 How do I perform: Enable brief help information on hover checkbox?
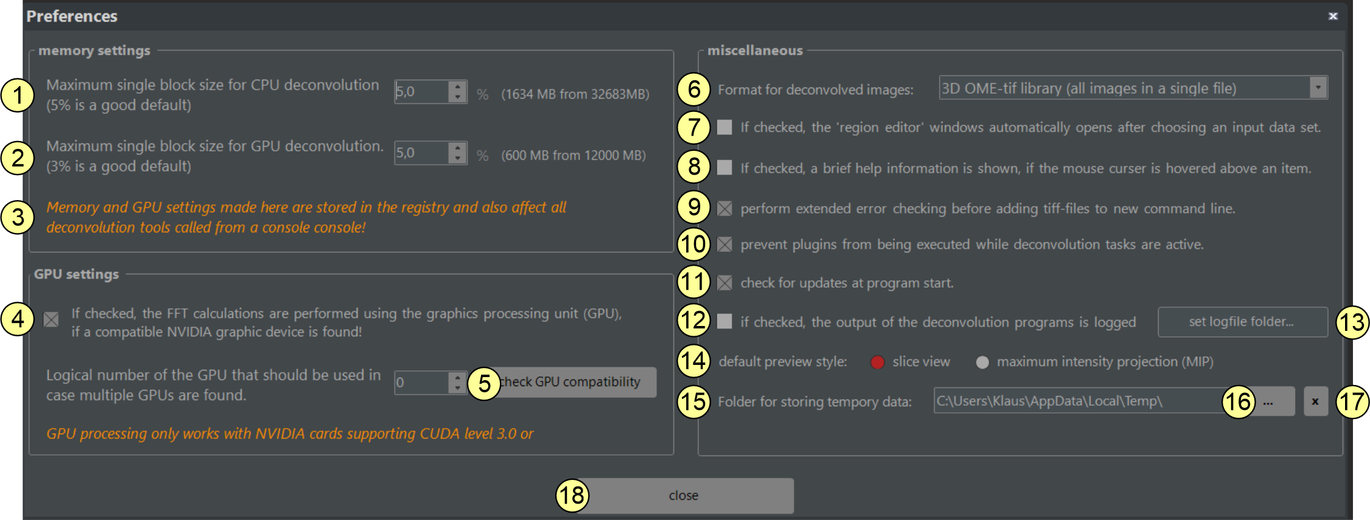[725, 168]
